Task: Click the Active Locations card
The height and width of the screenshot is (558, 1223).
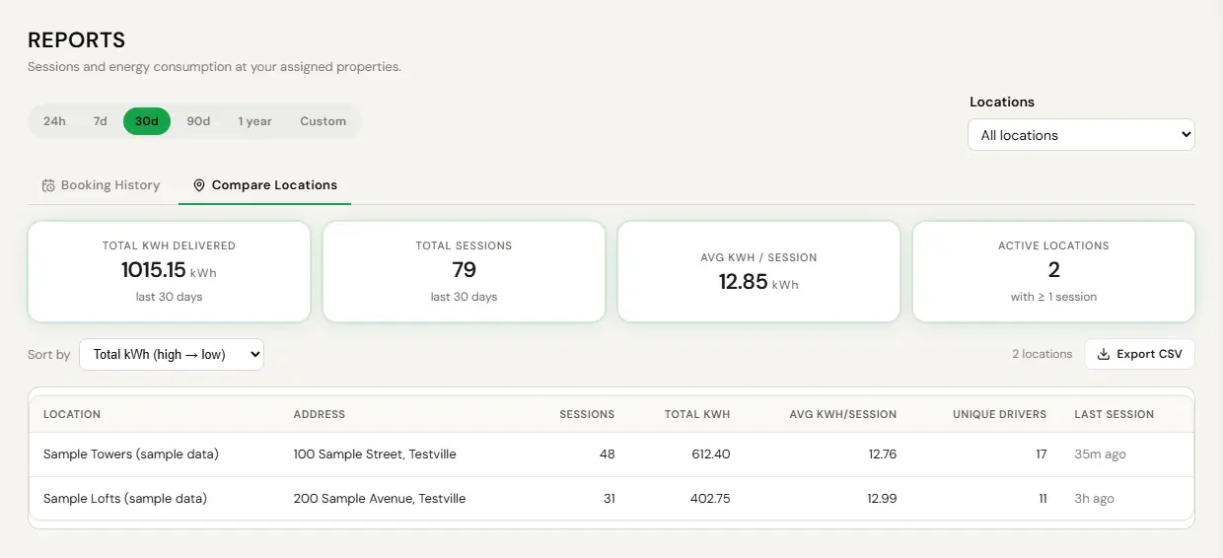Action: point(1053,271)
